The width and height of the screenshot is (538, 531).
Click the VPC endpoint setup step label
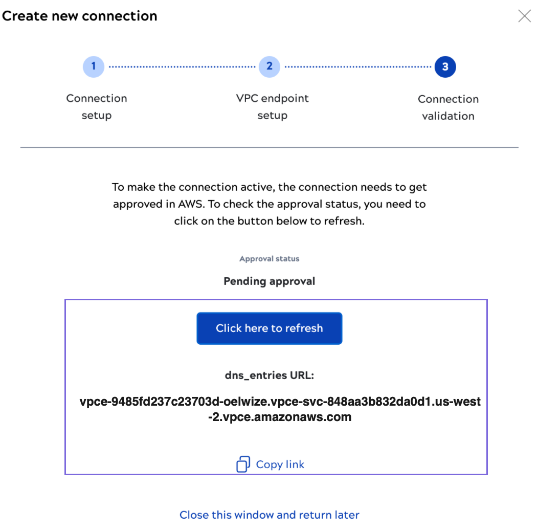pyautogui.click(x=272, y=107)
